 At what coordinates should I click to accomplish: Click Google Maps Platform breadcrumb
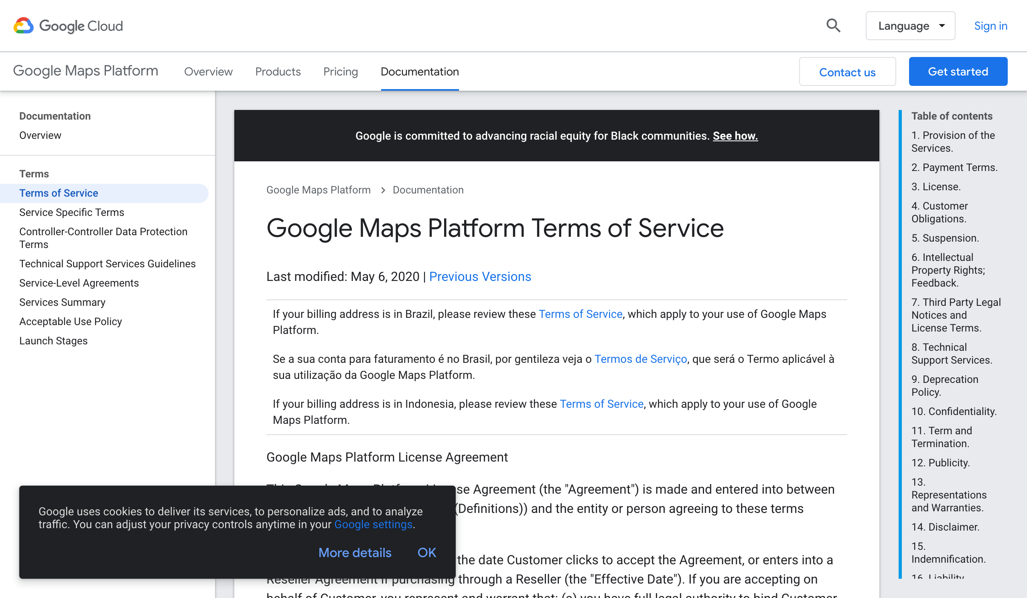(x=318, y=190)
